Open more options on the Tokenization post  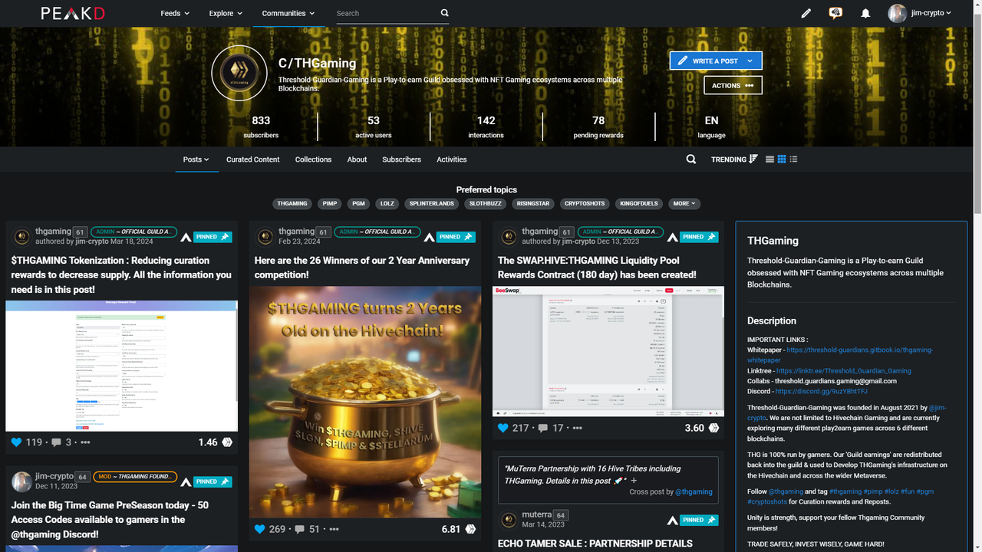(x=85, y=442)
